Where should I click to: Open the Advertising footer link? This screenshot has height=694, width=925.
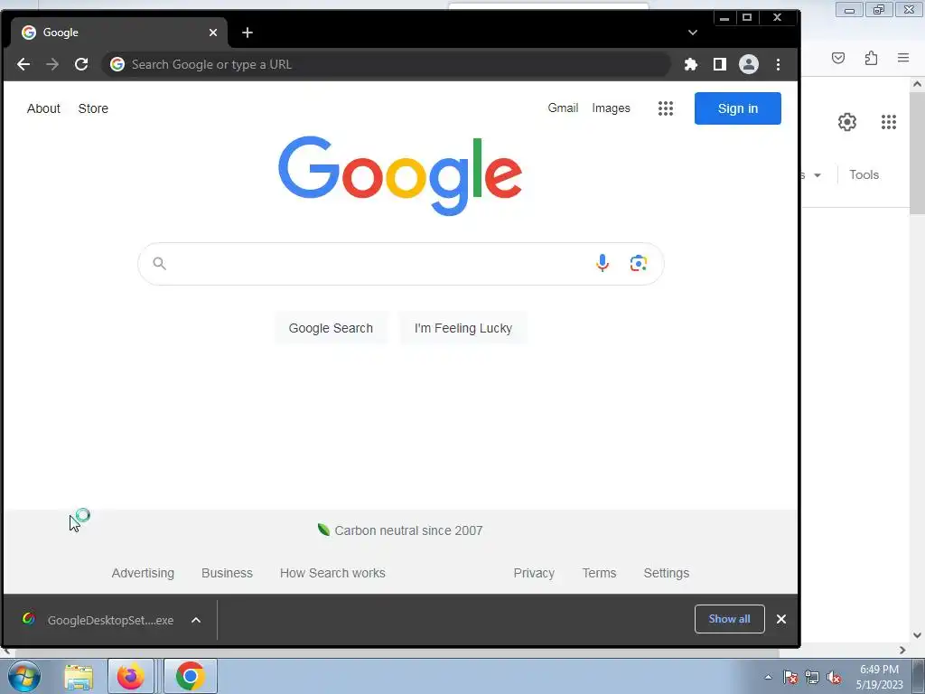click(143, 573)
